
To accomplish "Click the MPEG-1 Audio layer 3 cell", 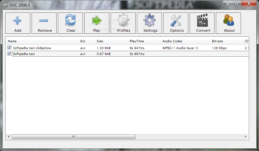I will click(x=180, y=48).
